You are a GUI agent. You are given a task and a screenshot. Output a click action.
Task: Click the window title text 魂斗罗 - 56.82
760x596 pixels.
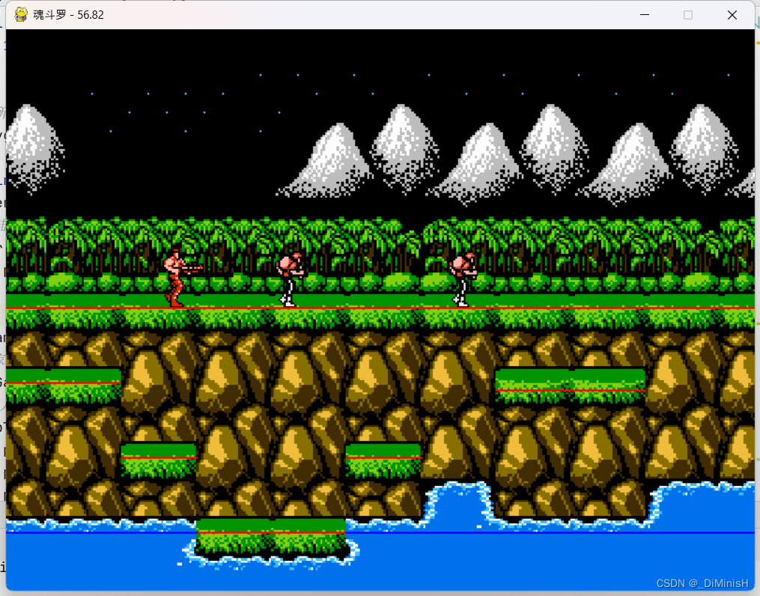click(68, 15)
